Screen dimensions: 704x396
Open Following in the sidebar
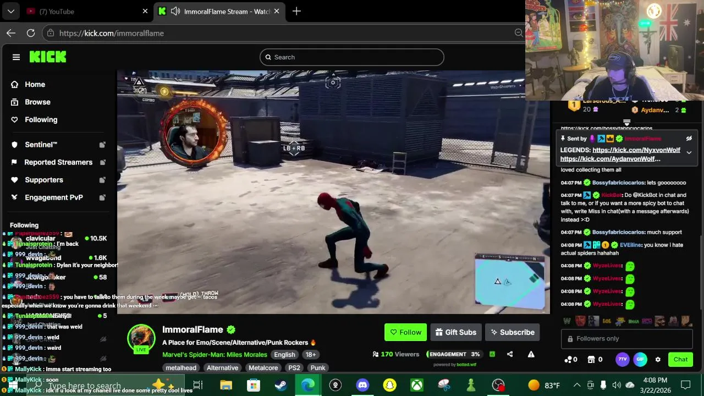point(41,119)
